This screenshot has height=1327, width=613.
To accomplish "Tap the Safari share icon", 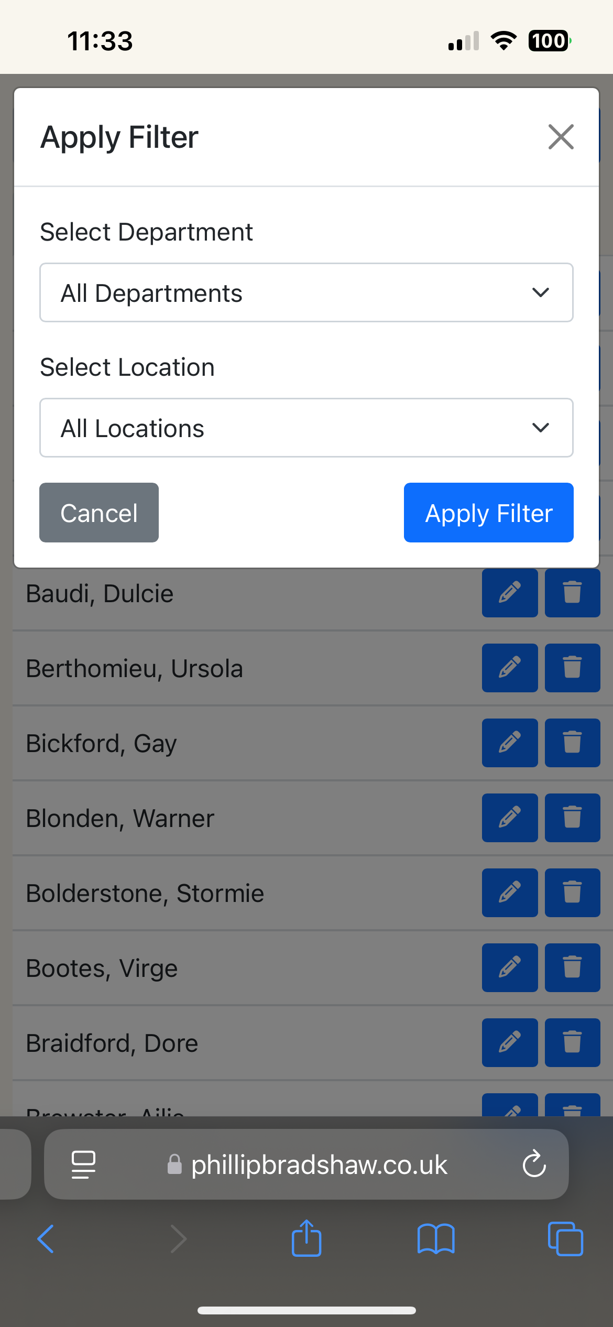I will (x=306, y=1239).
